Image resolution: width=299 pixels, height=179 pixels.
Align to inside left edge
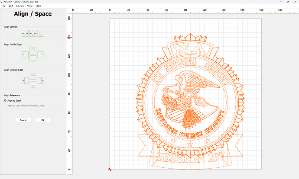[x=25, y=55]
